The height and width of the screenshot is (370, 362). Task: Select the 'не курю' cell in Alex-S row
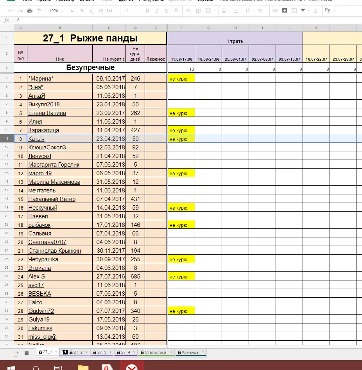(x=181, y=276)
